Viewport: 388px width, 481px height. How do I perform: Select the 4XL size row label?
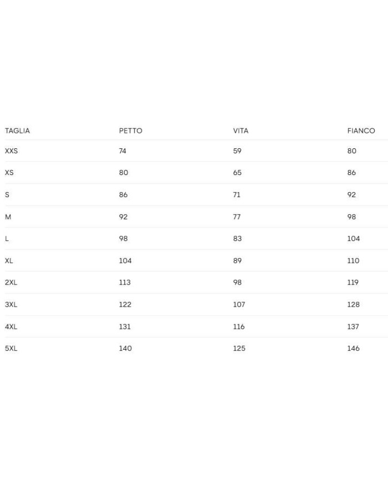(x=11, y=327)
